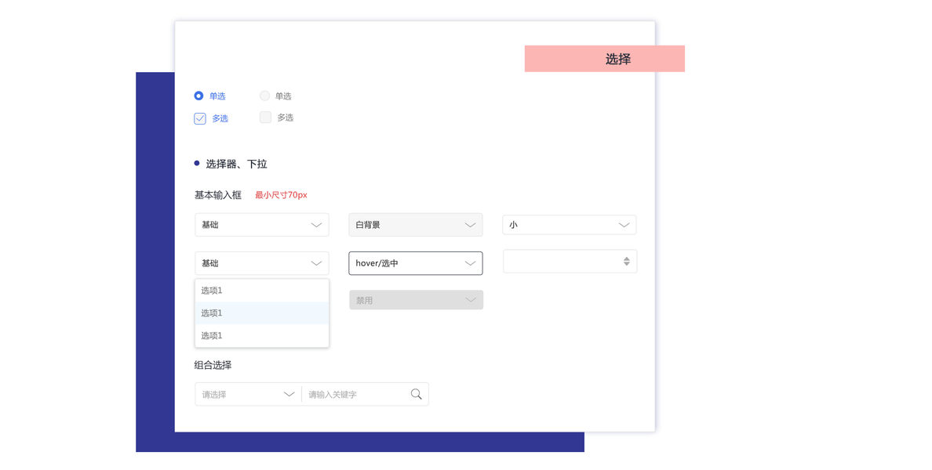Select the unselected gray 单选 radio button
The width and height of the screenshot is (932, 470).
264,96
